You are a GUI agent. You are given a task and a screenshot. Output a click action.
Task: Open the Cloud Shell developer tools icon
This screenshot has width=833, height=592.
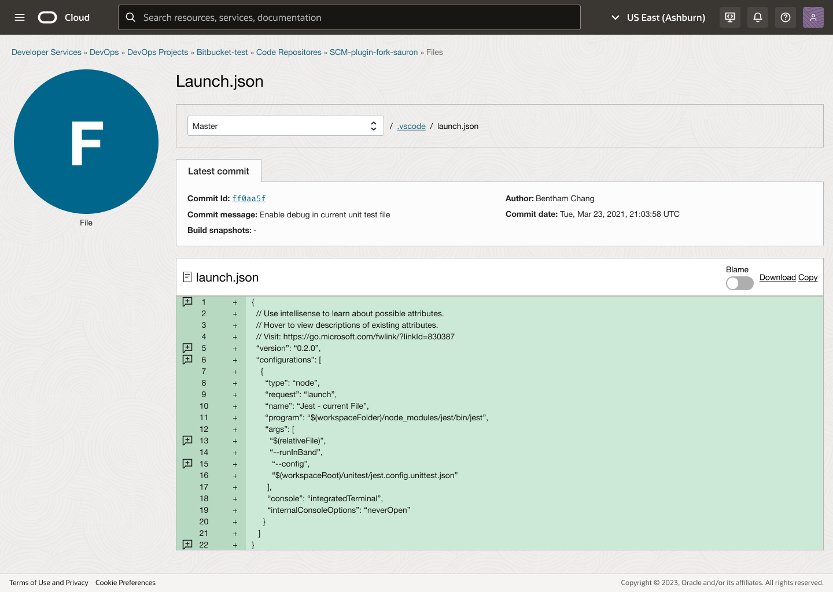(730, 17)
